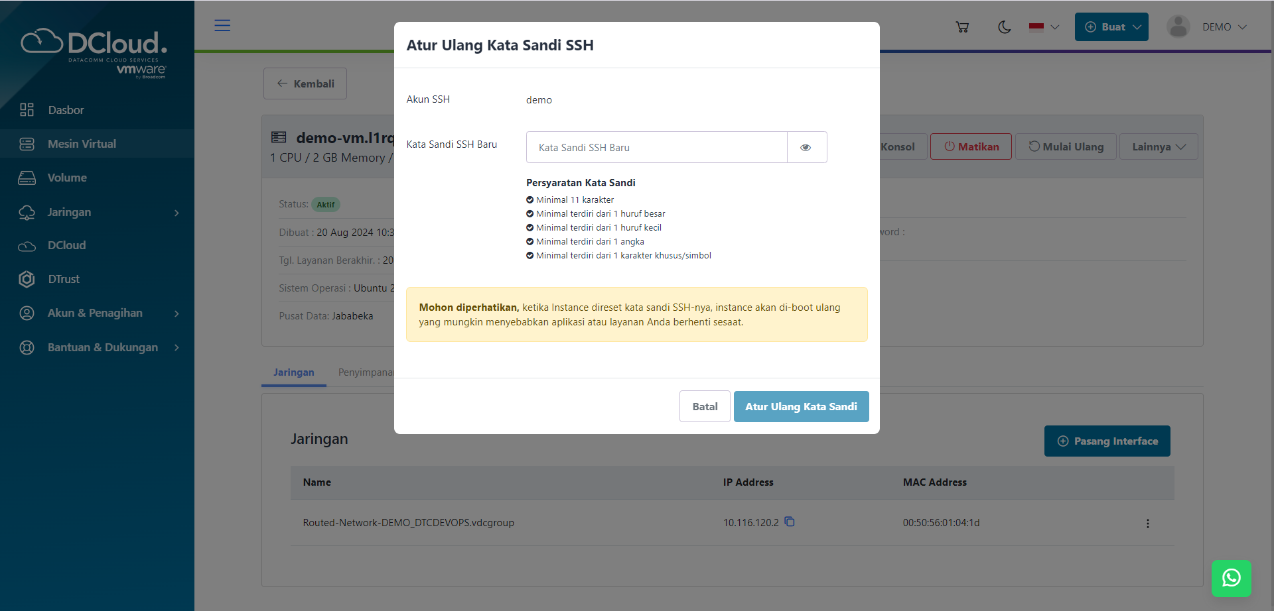This screenshot has height=611, width=1274.
Task: Expand the Buat dropdown button
Action: point(1111,27)
